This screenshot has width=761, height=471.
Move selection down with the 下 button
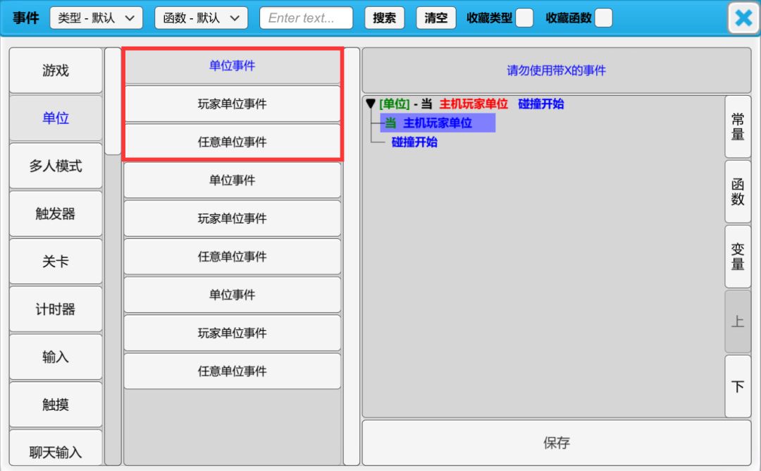[738, 386]
